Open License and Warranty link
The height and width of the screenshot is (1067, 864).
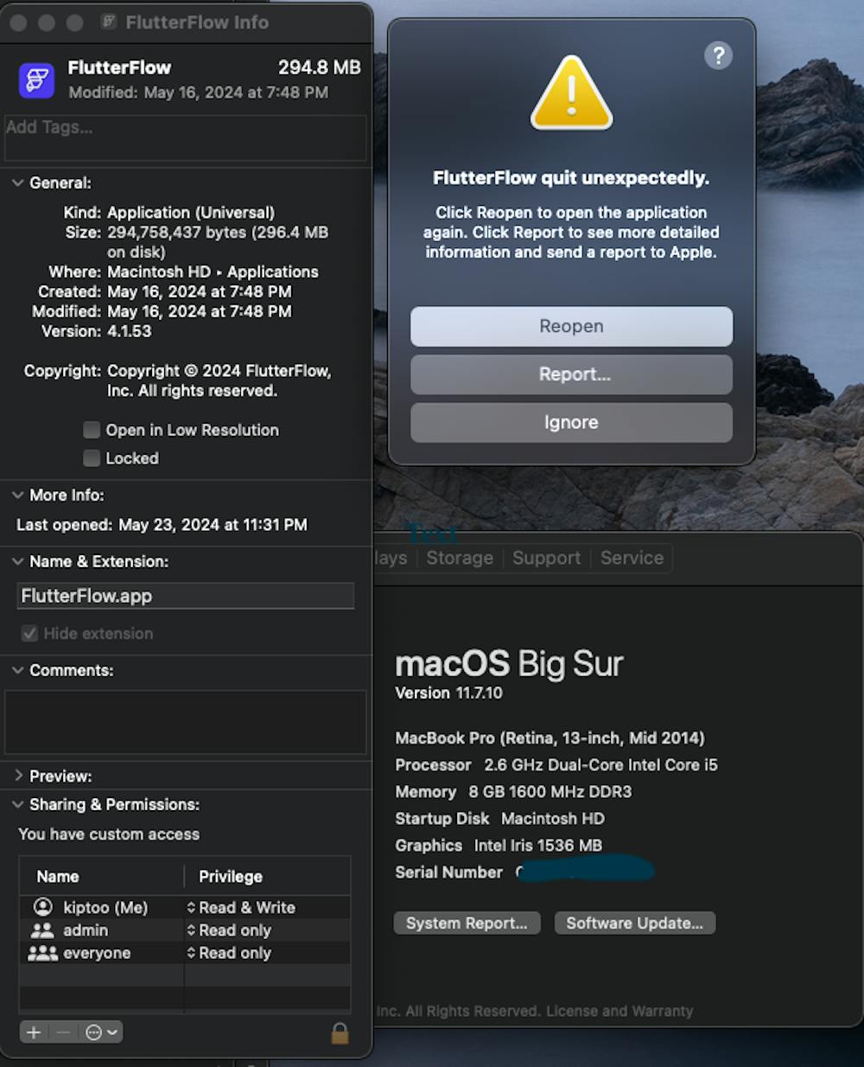pos(621,1011)
